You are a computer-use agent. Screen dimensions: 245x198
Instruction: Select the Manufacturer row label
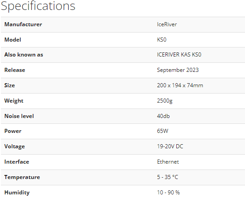(x=23, y=24)
